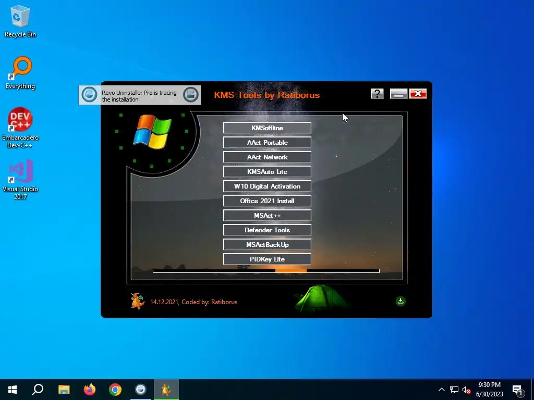This screenshot has width=534, height=400.
Task: Launch KMSoffline from the tools list
Action: [x=268, y=128]
